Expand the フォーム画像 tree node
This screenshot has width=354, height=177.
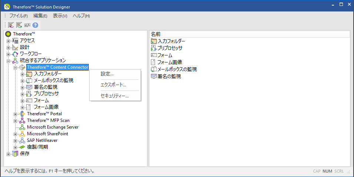click(x=22, y=108)
